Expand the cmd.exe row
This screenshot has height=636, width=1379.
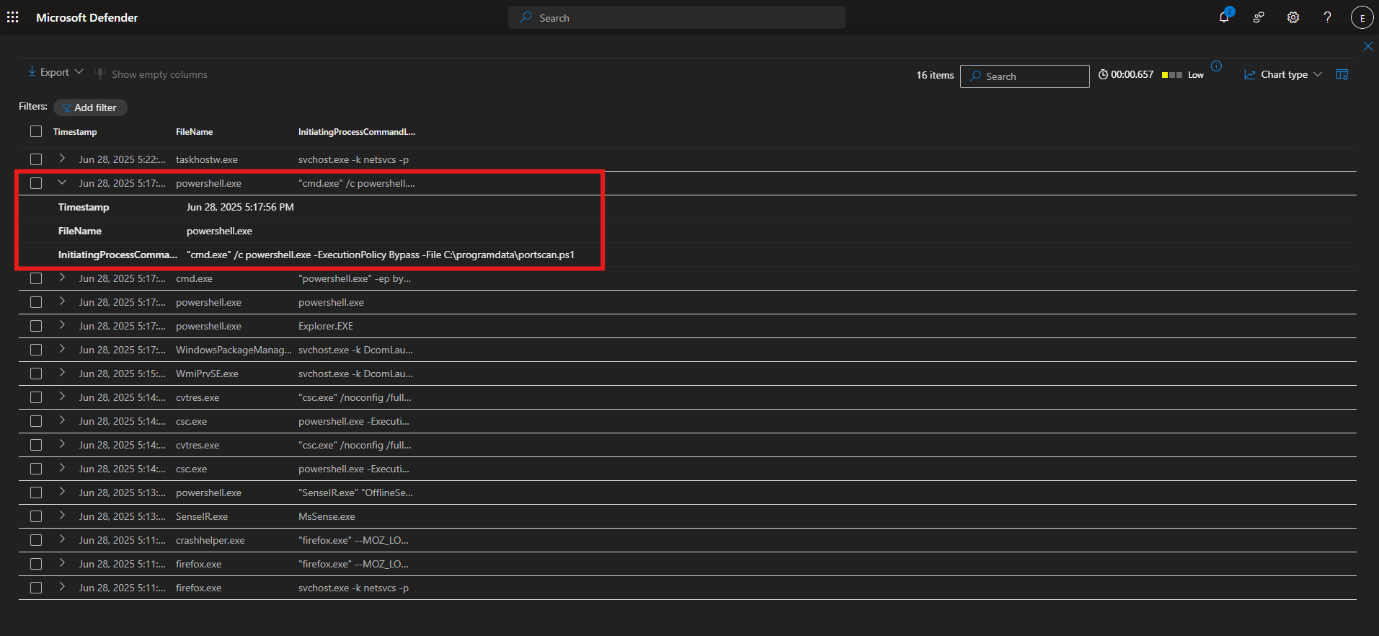62,278
